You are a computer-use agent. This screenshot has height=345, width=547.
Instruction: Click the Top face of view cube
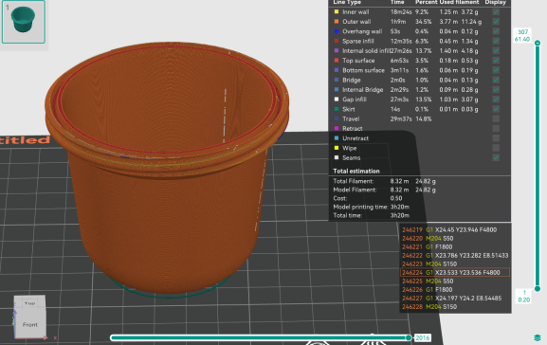pos(29,303)
